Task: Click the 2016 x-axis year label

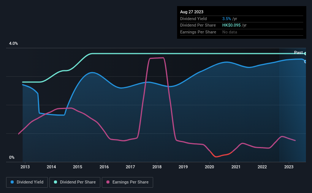Action: 104,167
